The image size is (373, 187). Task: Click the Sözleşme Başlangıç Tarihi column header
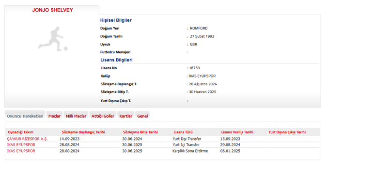[83, 132]
